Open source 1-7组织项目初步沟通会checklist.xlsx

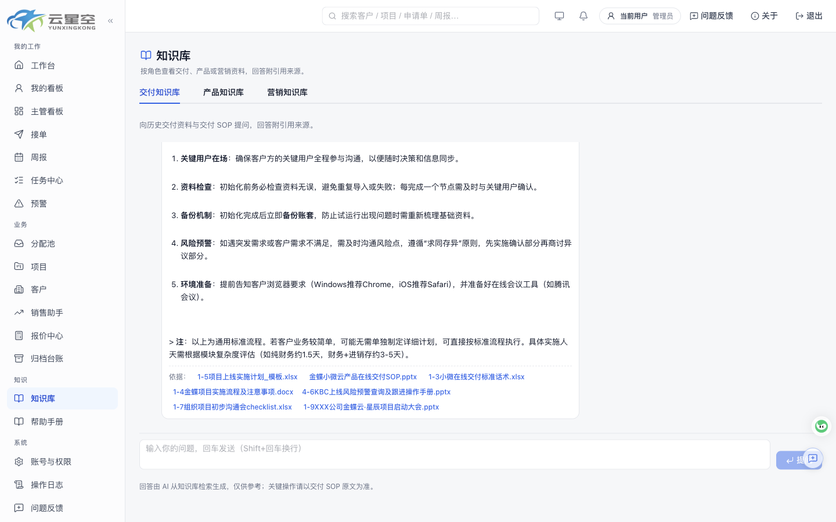(x=232, y=407)
